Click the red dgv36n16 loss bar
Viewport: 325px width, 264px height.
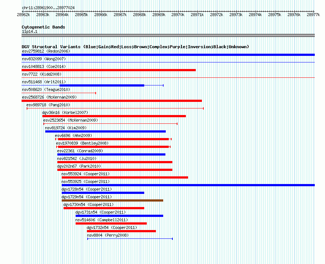pos(114,116)
